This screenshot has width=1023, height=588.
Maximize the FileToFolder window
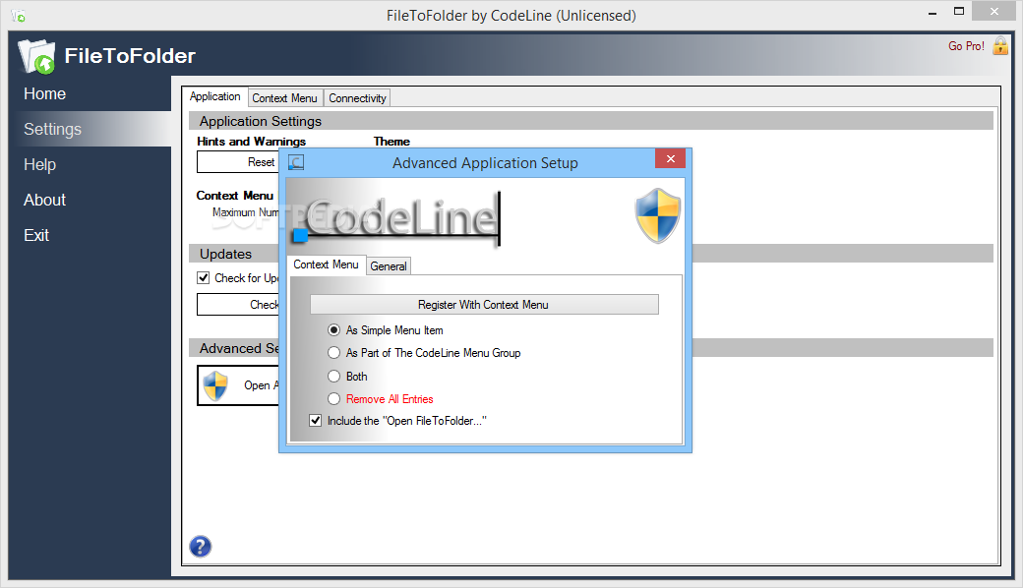(958, 11)
